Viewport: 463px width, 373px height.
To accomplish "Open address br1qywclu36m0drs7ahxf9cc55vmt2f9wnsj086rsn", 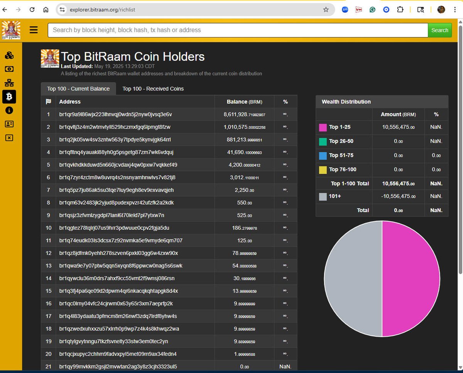I will click(117, 278).
